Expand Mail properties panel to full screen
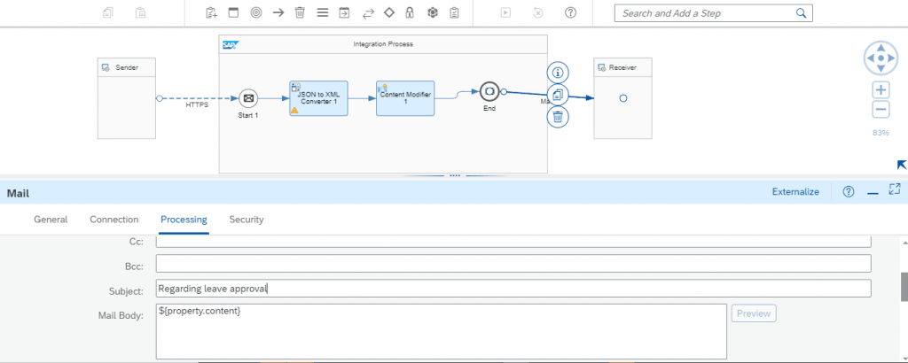The width and height of the screenshot is (908, 363). (x=895, y=189)
